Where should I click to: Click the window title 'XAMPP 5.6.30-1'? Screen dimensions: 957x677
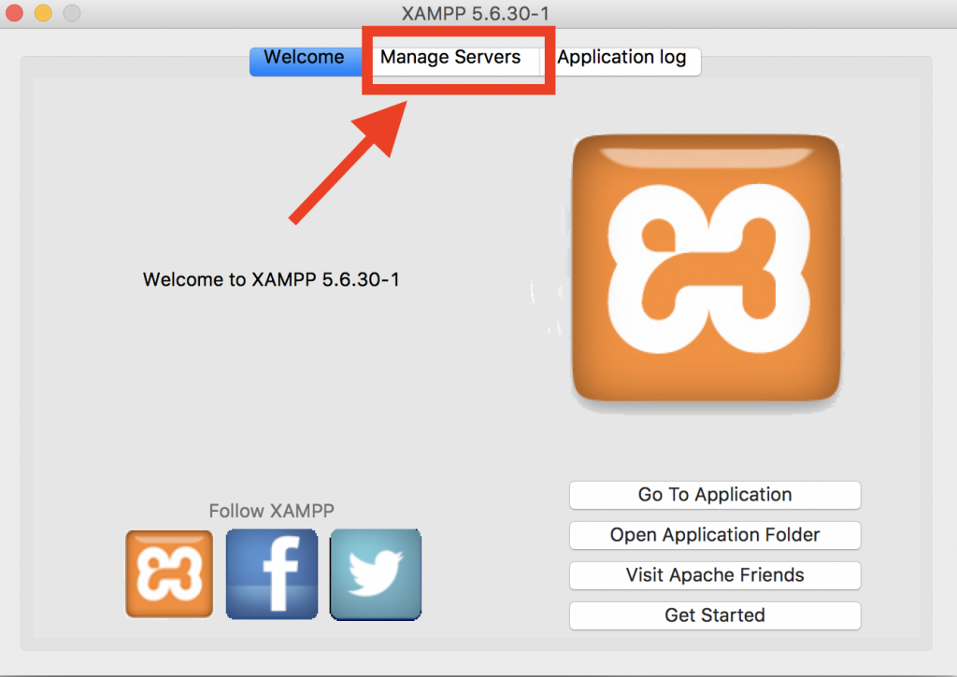pos(476,13)
